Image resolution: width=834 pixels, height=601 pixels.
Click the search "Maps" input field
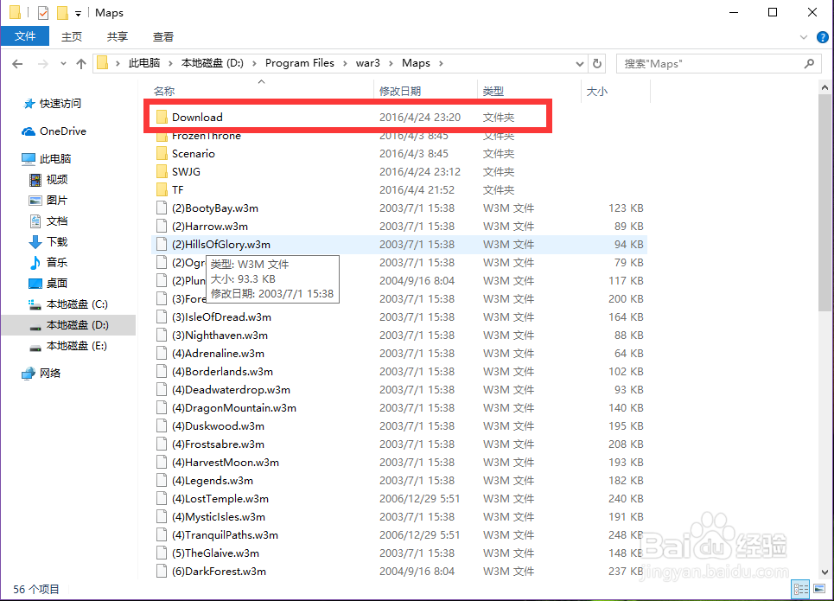pyautogui.click(x=710, y=64)
